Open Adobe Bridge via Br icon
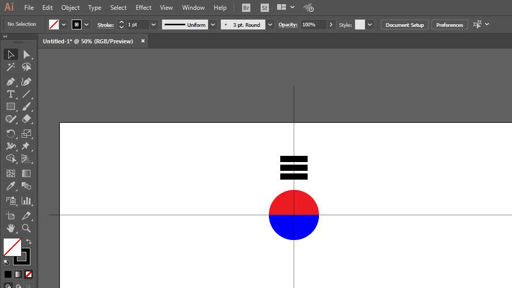The height and width of the screenshot is (288, 512). click(x=246, y=8)
